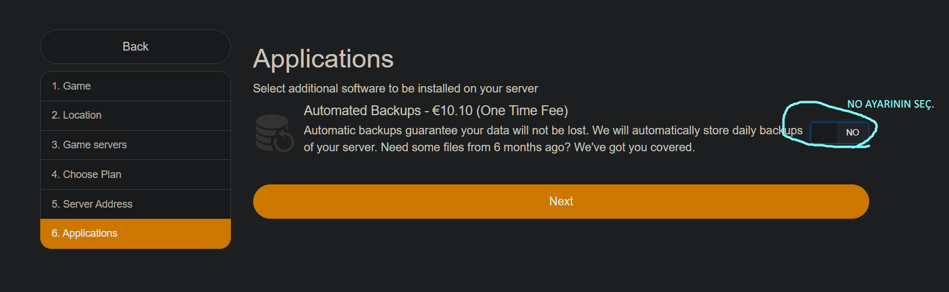This screenshot has width=949, height=292.
Task: Click the orange Next button
Action: coord(561,201)
